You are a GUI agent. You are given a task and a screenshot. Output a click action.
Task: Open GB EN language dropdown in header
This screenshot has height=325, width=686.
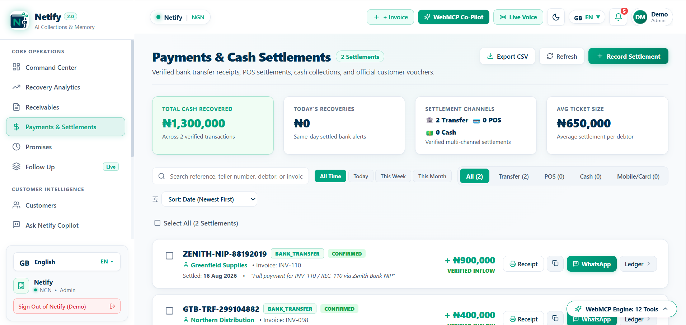point(587,17)
